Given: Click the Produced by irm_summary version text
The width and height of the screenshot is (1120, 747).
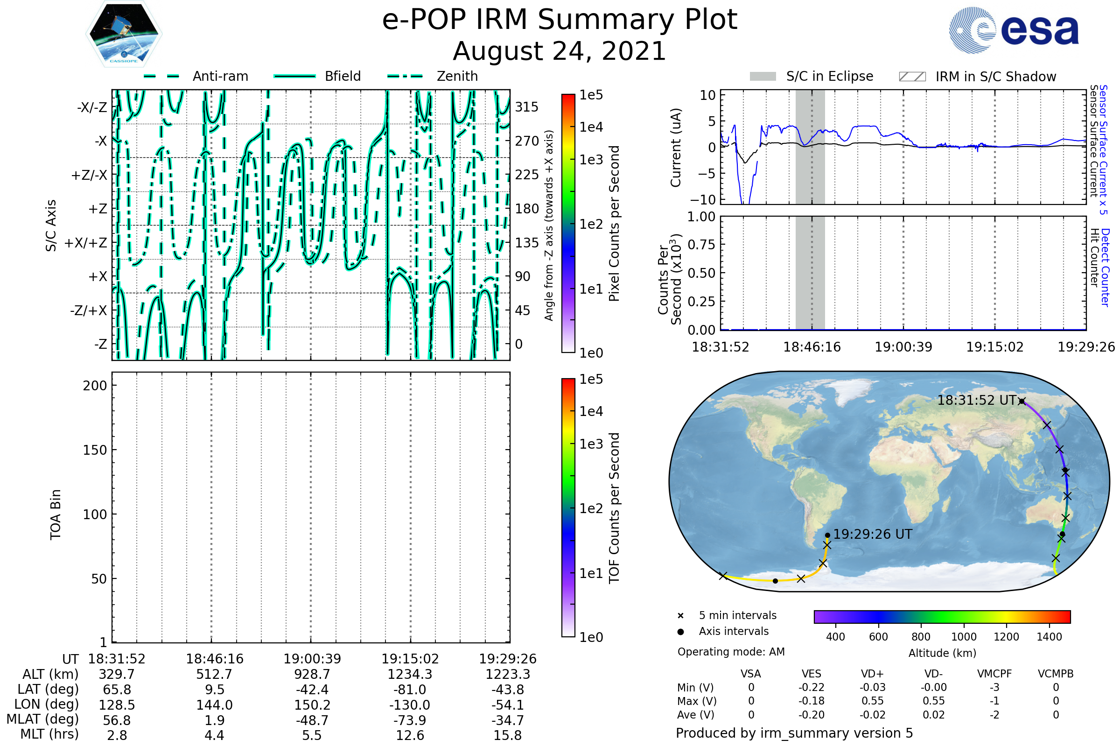Looking at the screenshot, I should 794,733.
